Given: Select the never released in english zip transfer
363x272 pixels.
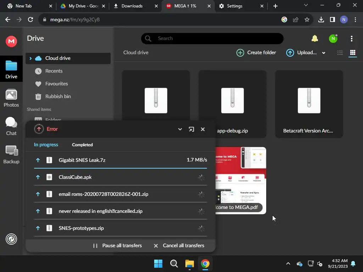Looking at the screenshot, I should (121, 211).
